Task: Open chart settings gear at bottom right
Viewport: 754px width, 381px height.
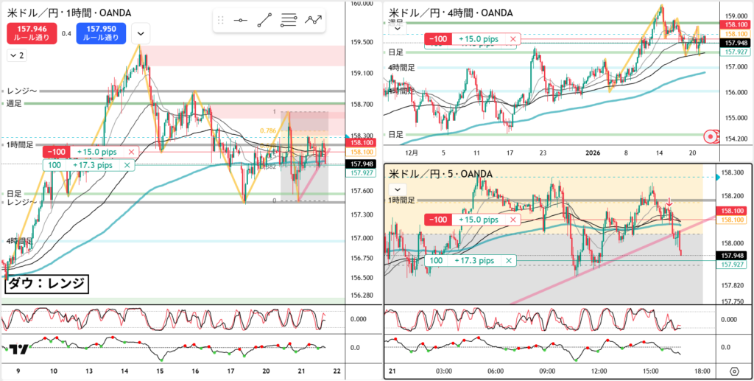Action: pos(733,371)
